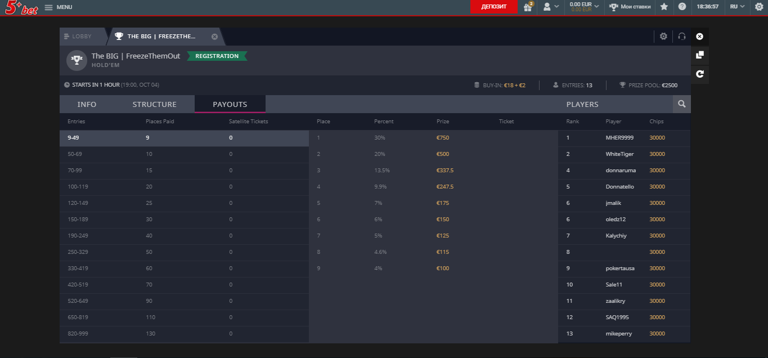Select the PAYOUTS tab
Viewport: 768px width, 358px height.
coord(230,105)
